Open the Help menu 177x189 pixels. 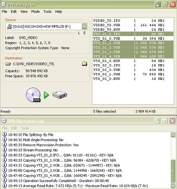pyautogui.click(x=58, y=11)
